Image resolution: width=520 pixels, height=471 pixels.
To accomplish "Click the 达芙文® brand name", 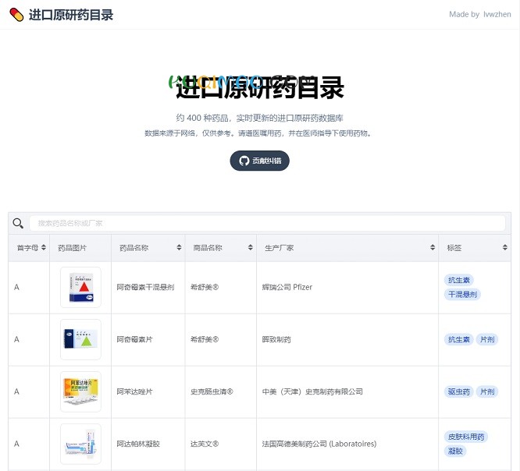I will 205,444.
